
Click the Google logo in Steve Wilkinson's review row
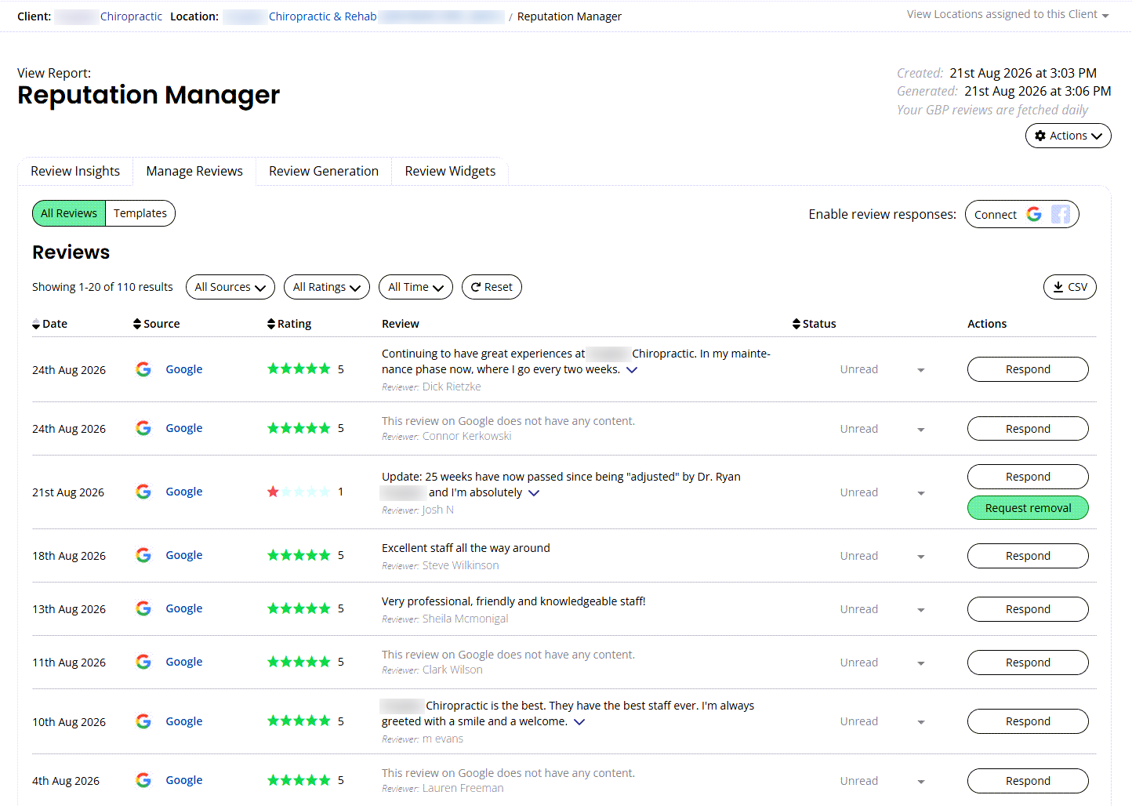point(143,555)
